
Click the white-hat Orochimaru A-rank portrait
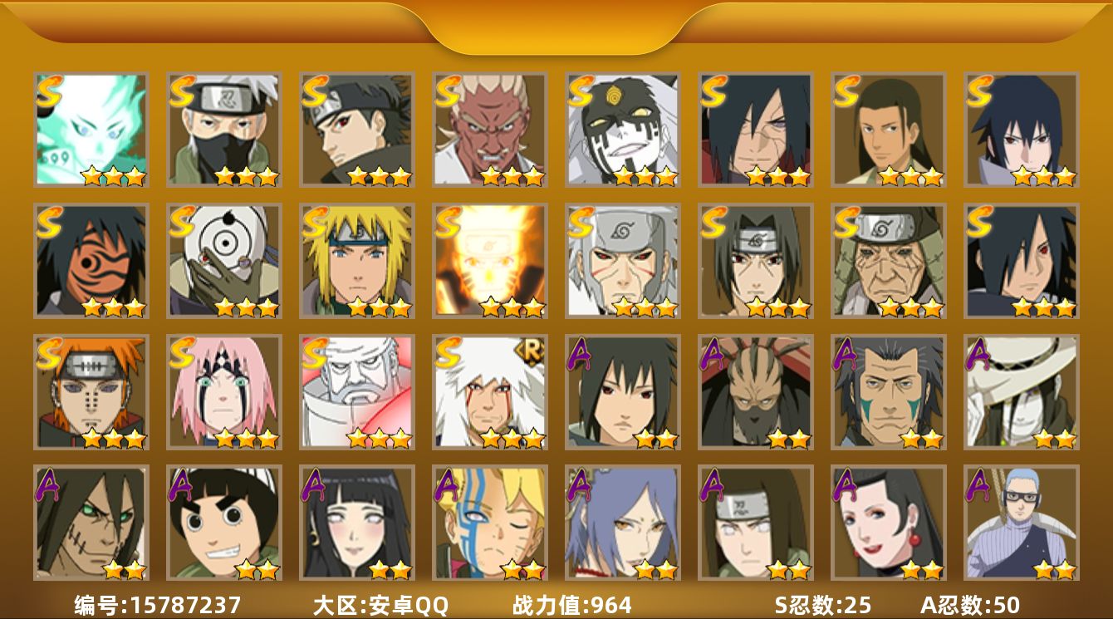coord(1022,392)
